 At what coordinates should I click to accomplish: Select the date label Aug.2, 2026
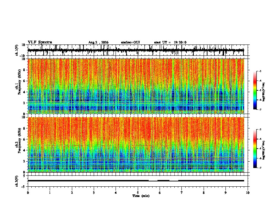coord(98,42)
